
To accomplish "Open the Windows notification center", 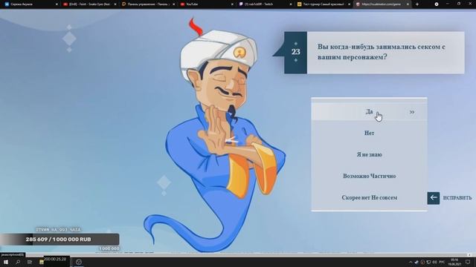I will point(469,262).
